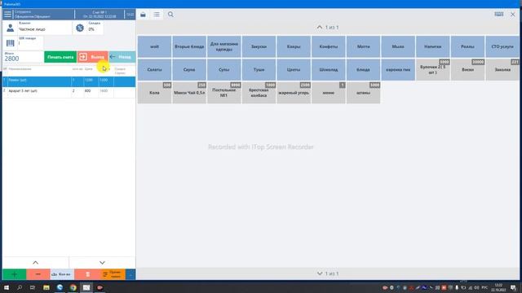Viewport: 522px width, 293px height.
Task: Open Шоколад category
Action: (328, 70)
